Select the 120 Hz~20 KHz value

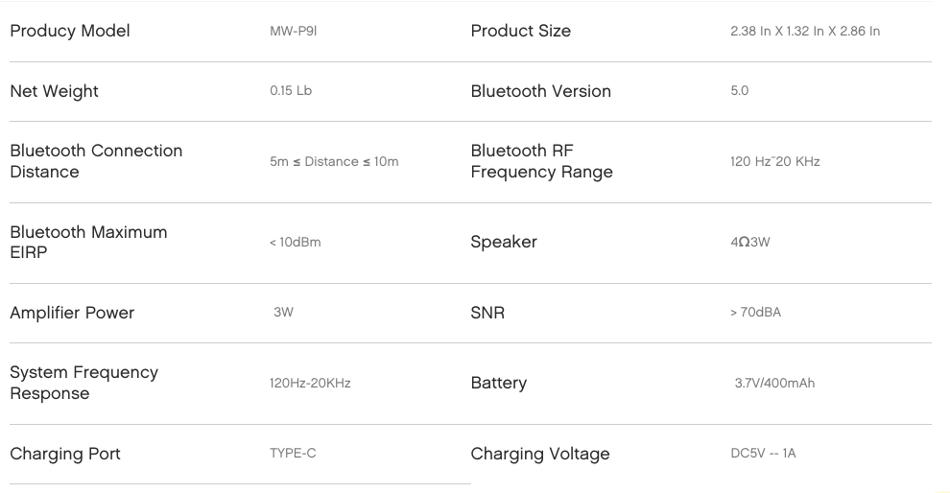coord(775,162)
